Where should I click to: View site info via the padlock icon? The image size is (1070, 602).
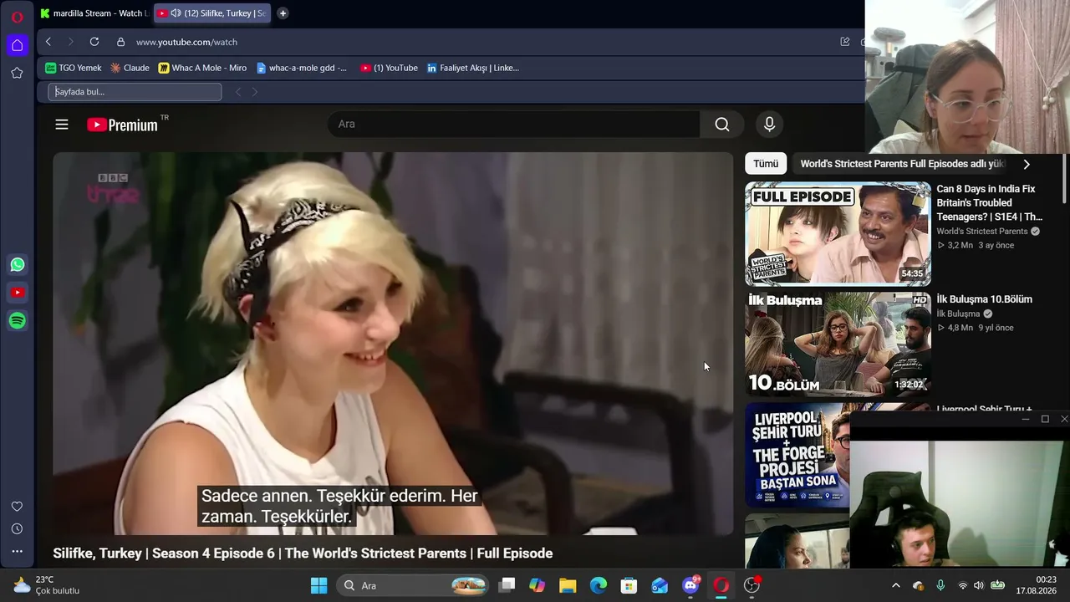point(121,42)
